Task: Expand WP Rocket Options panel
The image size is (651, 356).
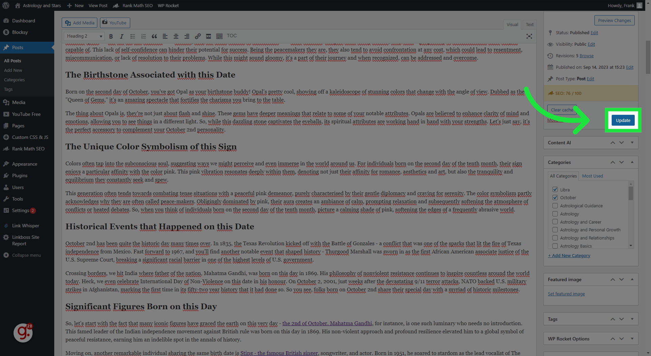Action: tap(632, 339)
